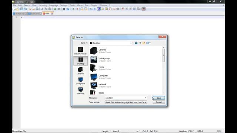Select Network in the places bar
This screenshot has width=237, height=133.
80,91
